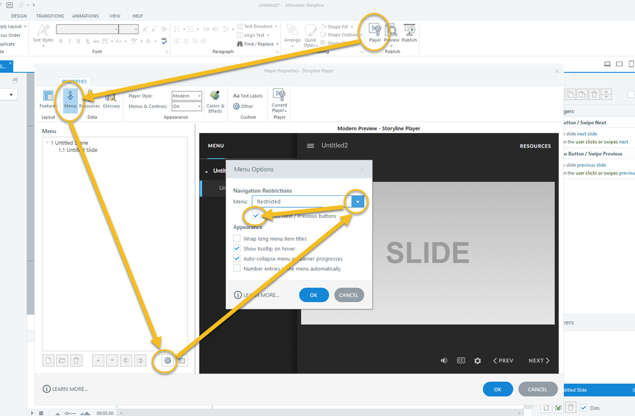The height and width of the screenshot is (416, 635).
Task: Open Player properties from the Publish ribbon group
Action: [x=374, y=33]
